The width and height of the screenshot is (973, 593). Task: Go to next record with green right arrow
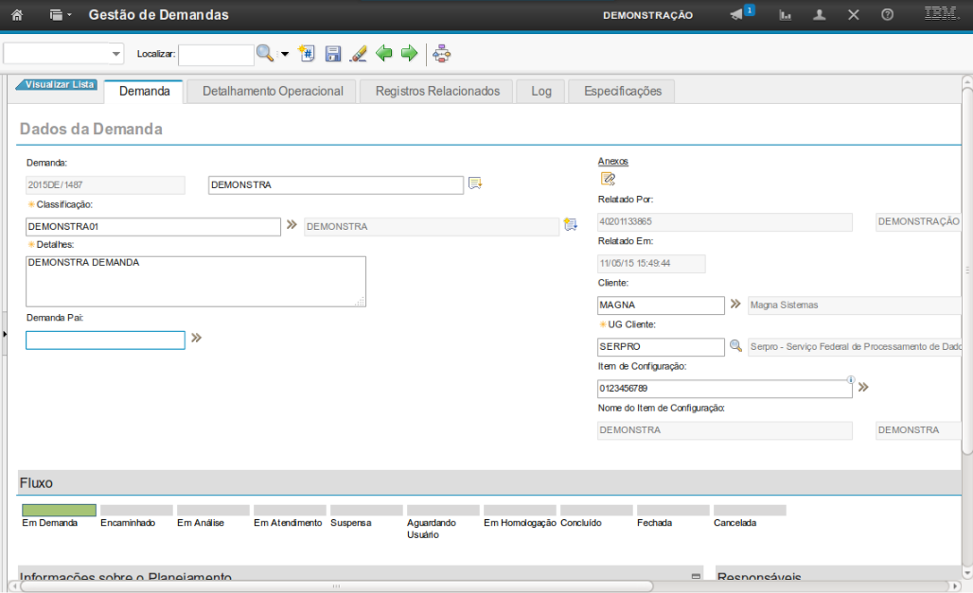409,54
